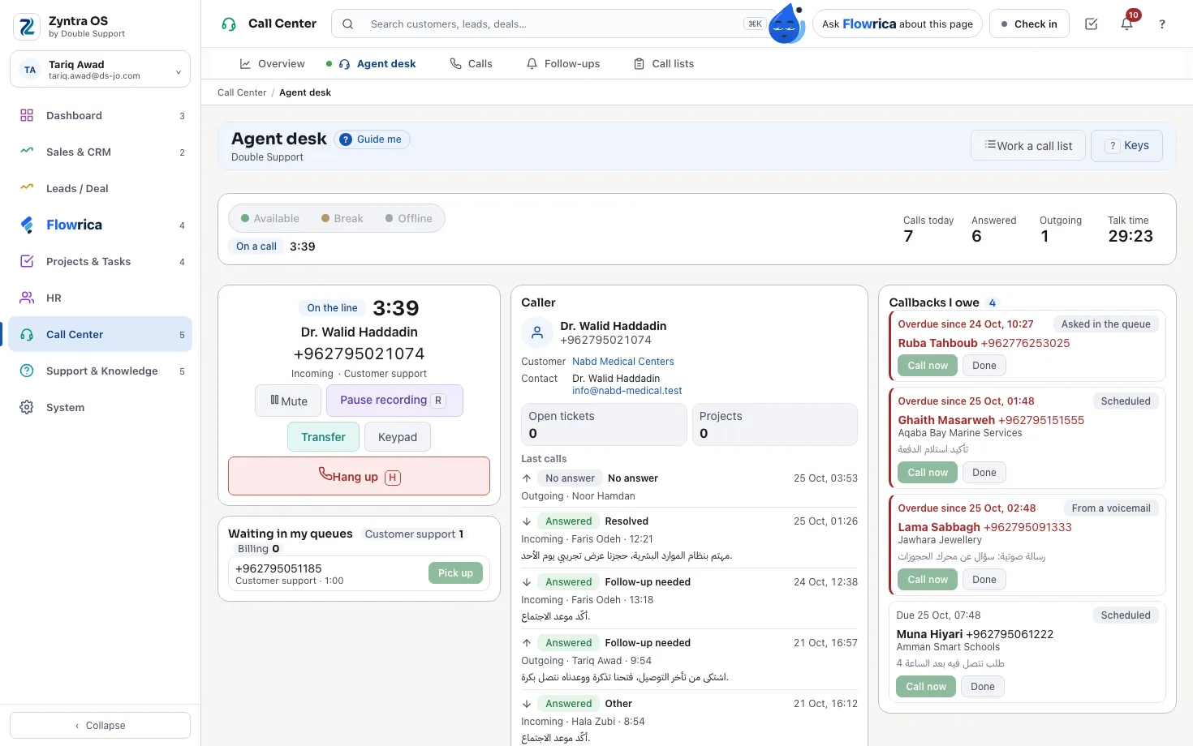Open Support & Knowledge module
Screen dimensions: 1193x746
(x=101, y=371)
